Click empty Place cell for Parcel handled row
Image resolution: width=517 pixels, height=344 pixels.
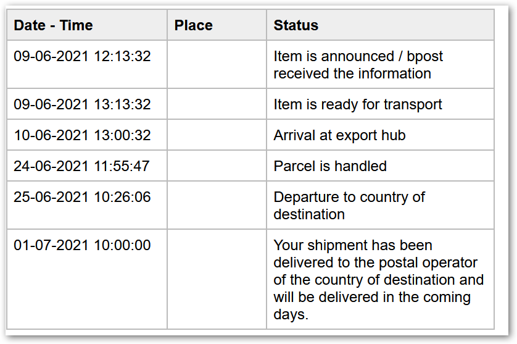point(217,166)
